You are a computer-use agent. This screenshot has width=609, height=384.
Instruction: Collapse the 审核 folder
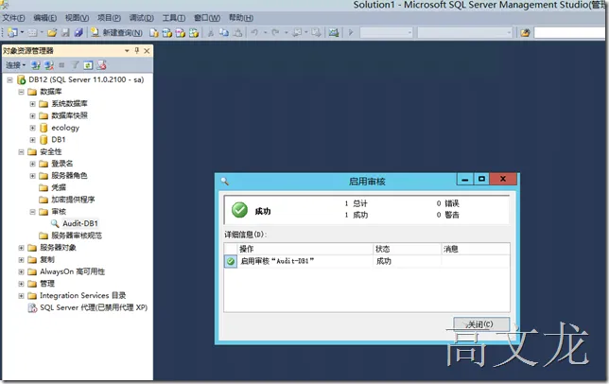coord(32,212)
